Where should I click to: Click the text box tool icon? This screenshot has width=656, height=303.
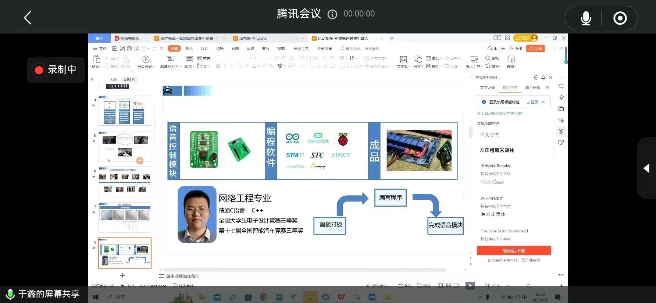click(x=403, y=59)
